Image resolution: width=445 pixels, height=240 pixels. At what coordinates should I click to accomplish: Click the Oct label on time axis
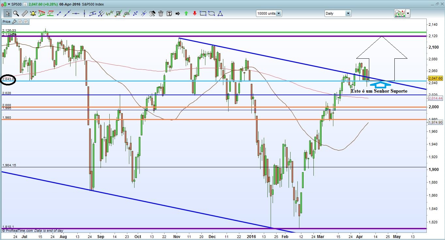138,236
